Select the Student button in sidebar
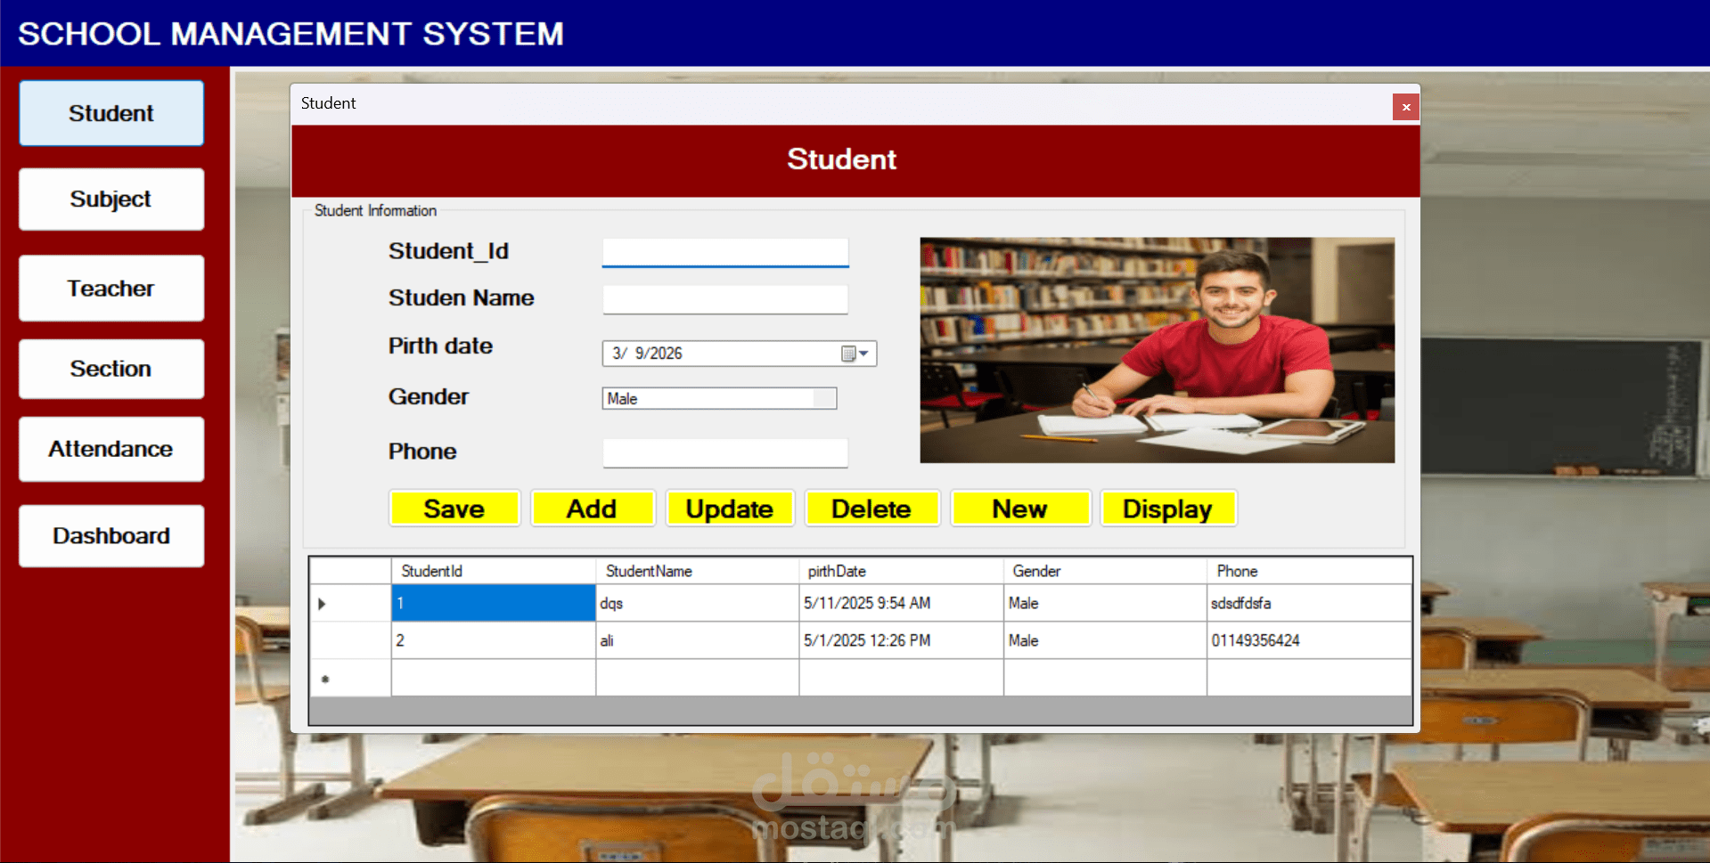 coord(110,112)
